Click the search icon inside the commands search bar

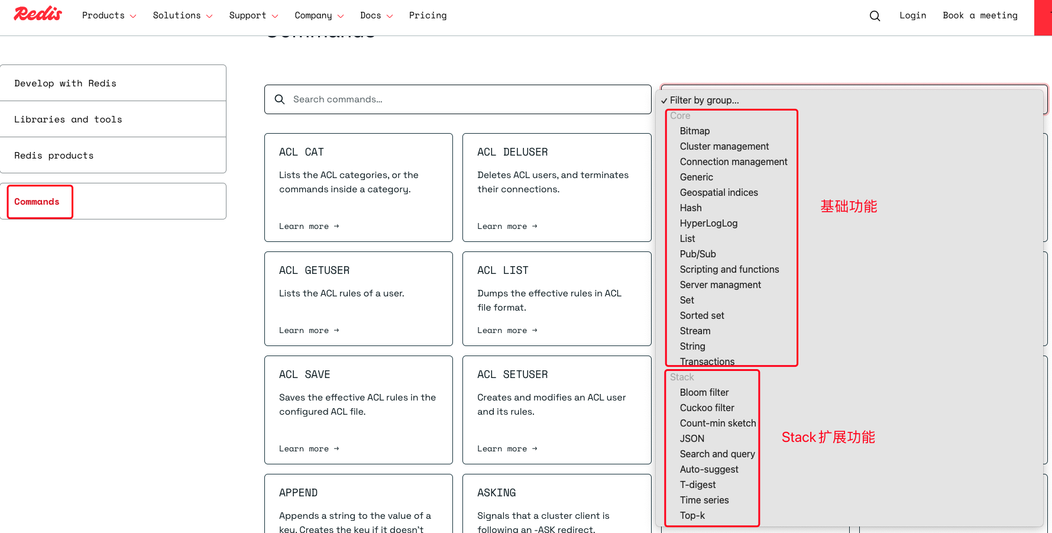click(x=280, y=99)
